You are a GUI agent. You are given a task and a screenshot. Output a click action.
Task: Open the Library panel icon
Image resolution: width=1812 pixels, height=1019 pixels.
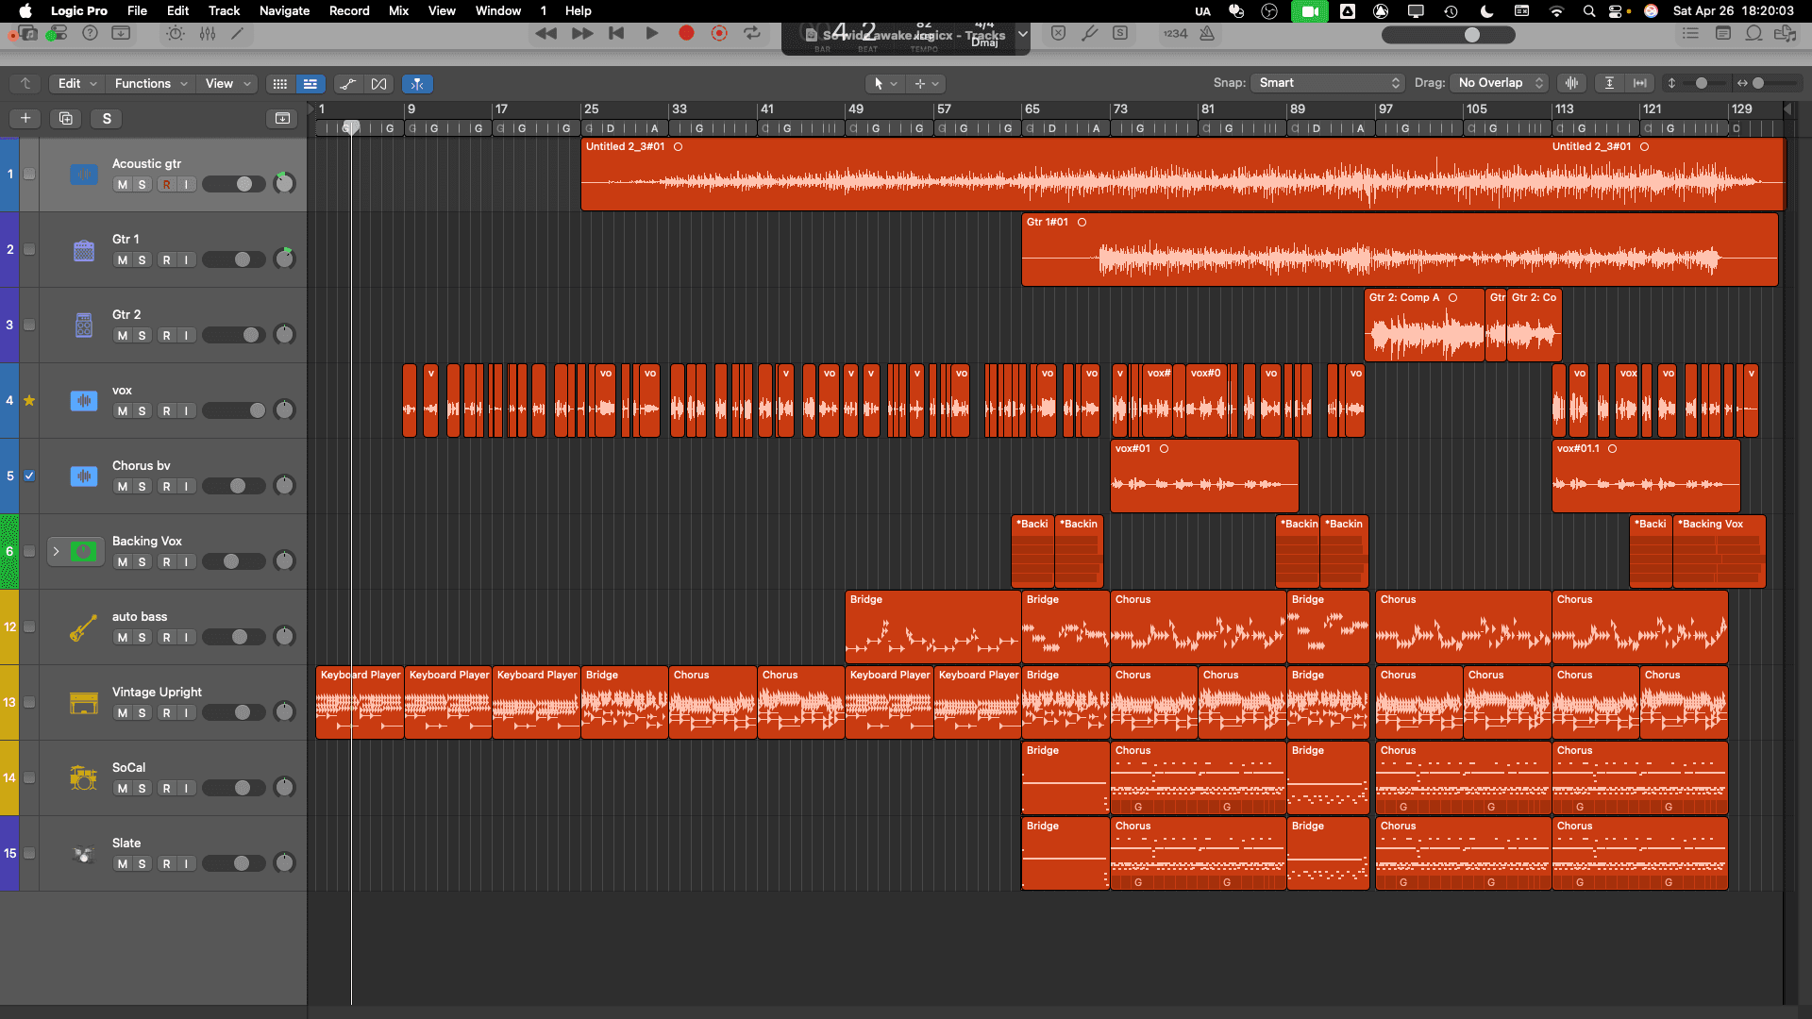(28, 33)
